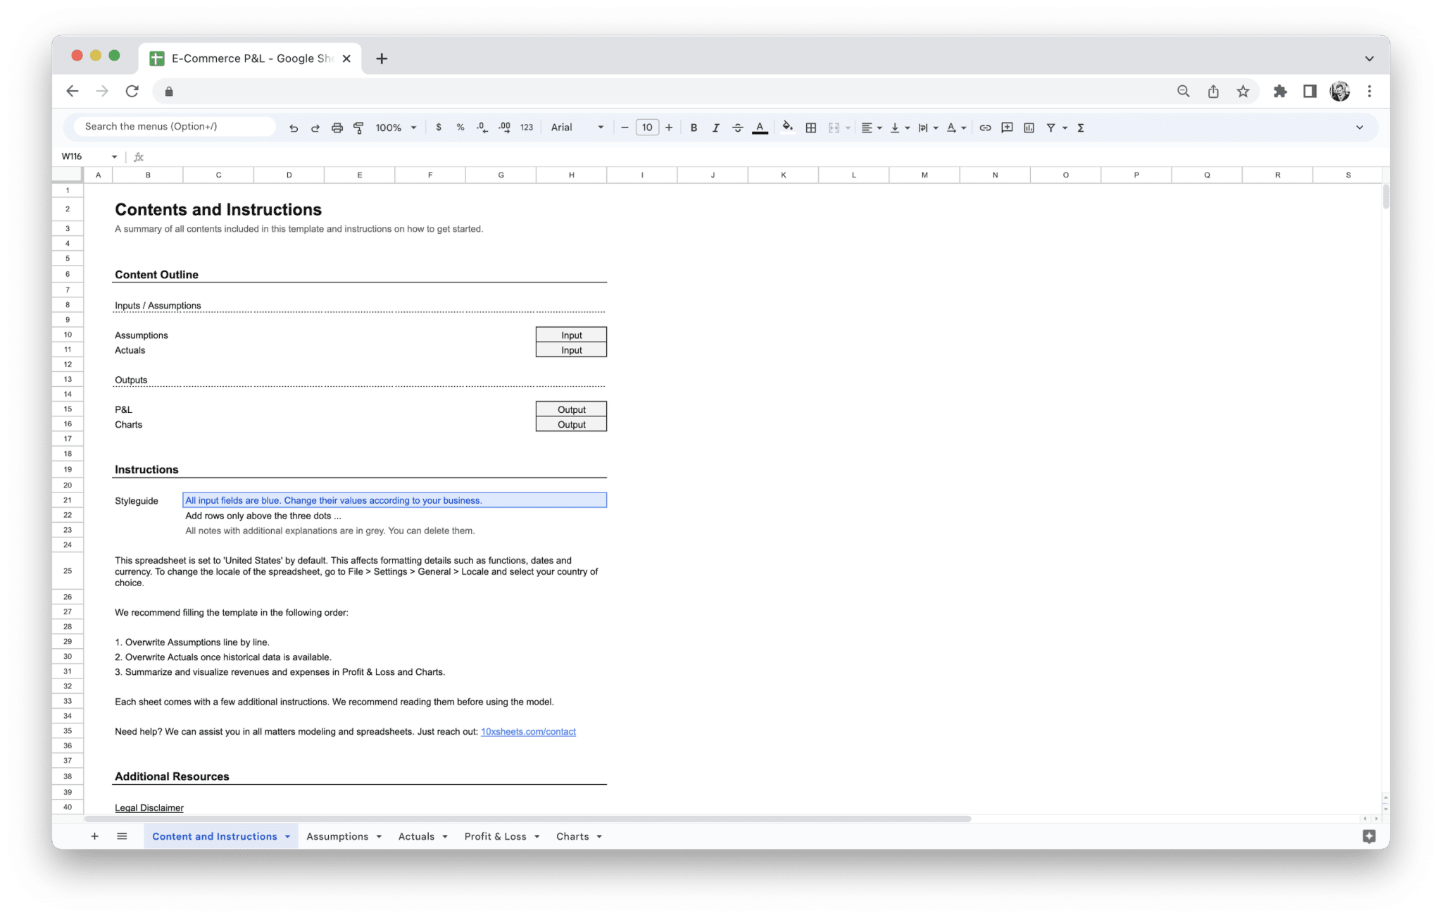Click the Decrease decimal places icon
This screenshot has width=1442, height=918.
tap(482, 128)
